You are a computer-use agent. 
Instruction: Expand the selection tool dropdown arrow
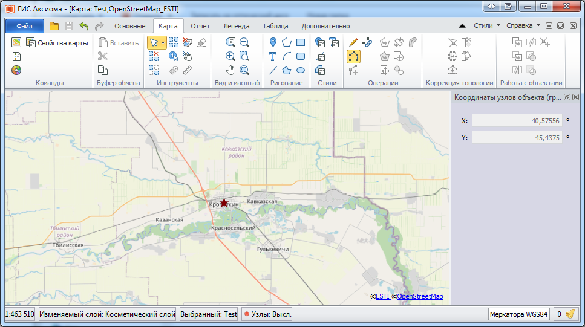[x=163, y=42]
